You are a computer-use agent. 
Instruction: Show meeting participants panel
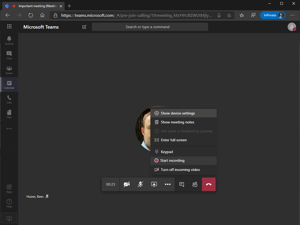(x=195, y=184)
